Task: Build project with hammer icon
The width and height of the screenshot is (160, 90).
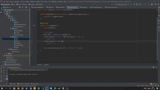Action: [x=112, y=4]
